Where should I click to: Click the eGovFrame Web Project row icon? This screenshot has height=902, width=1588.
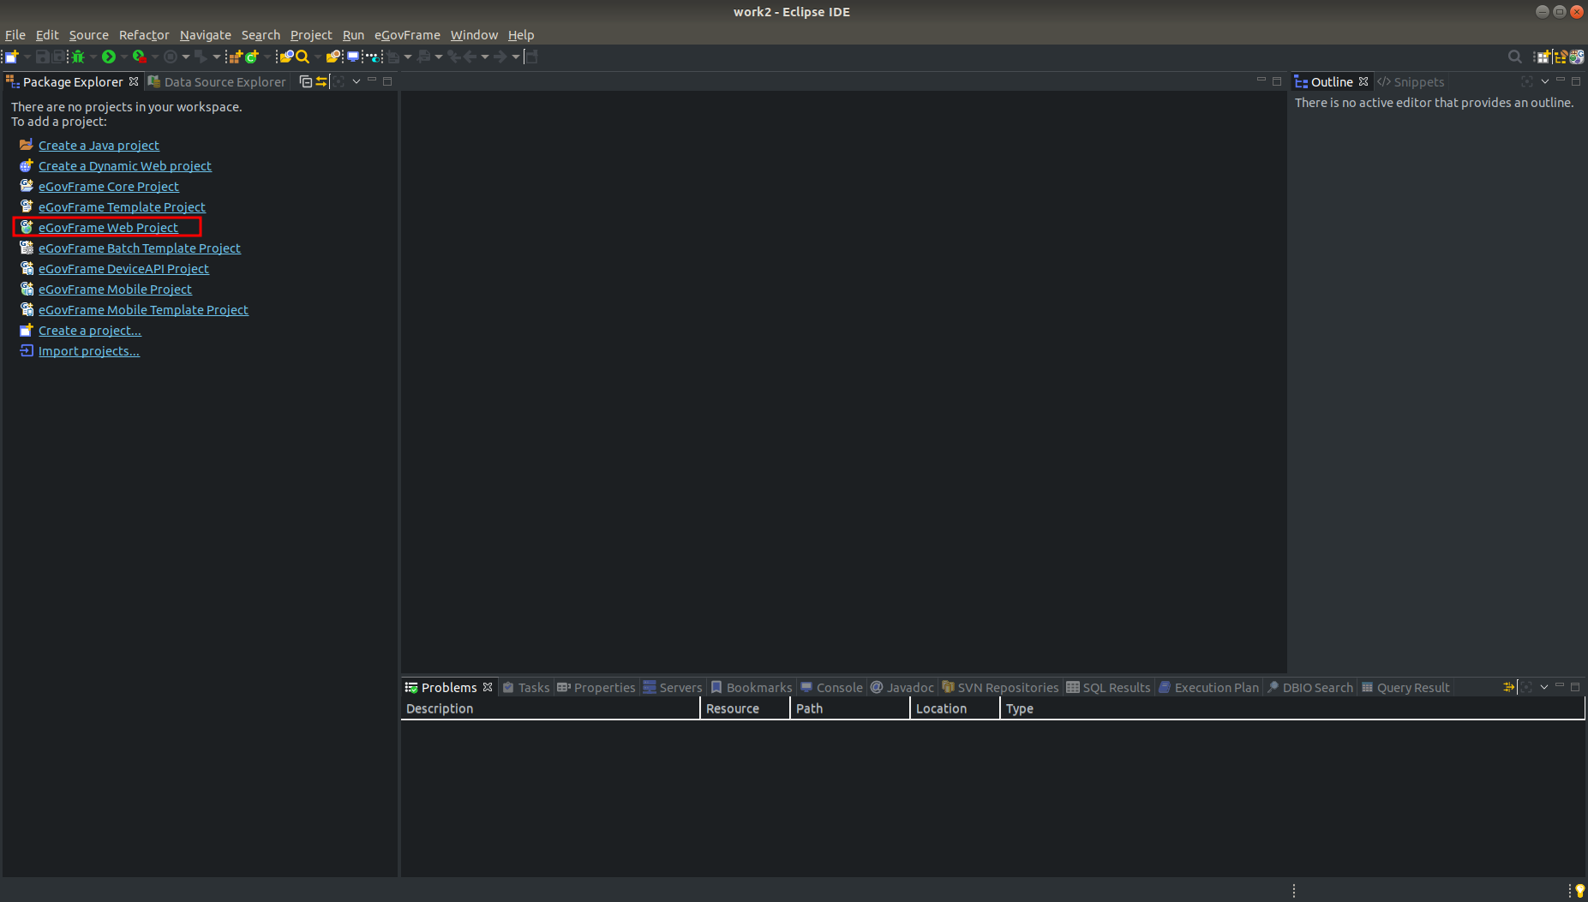pos(27,227)
